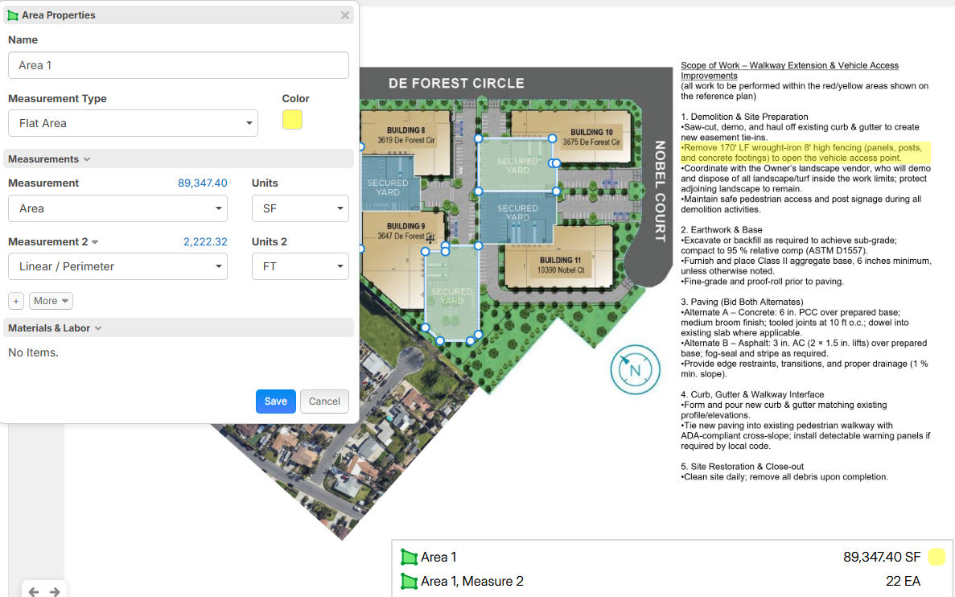Click the Area 1 polygon icon in legend
This screenshot has height=597, width=955.
(x=410, y=557)
